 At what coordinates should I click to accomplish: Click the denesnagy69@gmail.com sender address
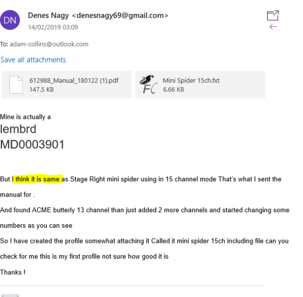coord(120,16)
